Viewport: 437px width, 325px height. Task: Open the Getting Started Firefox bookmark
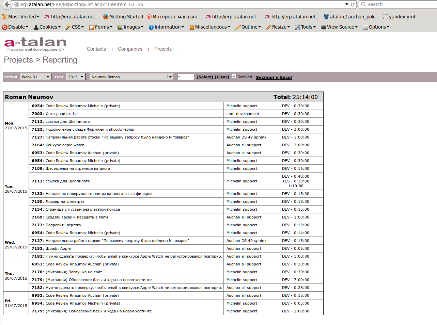[123, 17]
